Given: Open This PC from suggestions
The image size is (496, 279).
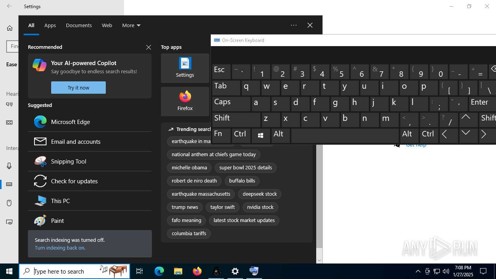Looking at the screenshot, I should pyautogui.click(x=90, y=201).
